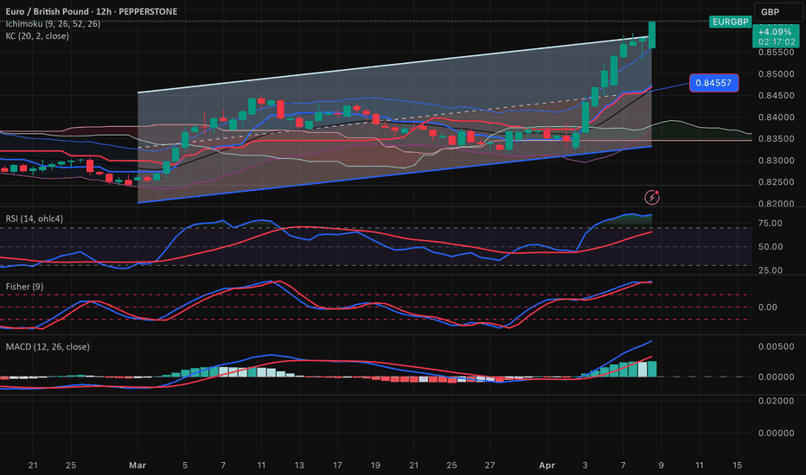The width and height of the screenshot is (806, 475).
Task: Open the GBP currency selector
Action: click(x=777, y=12)
